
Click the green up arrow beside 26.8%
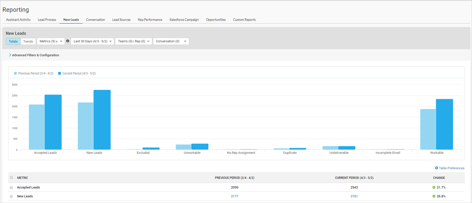click(x=434, y=196)
